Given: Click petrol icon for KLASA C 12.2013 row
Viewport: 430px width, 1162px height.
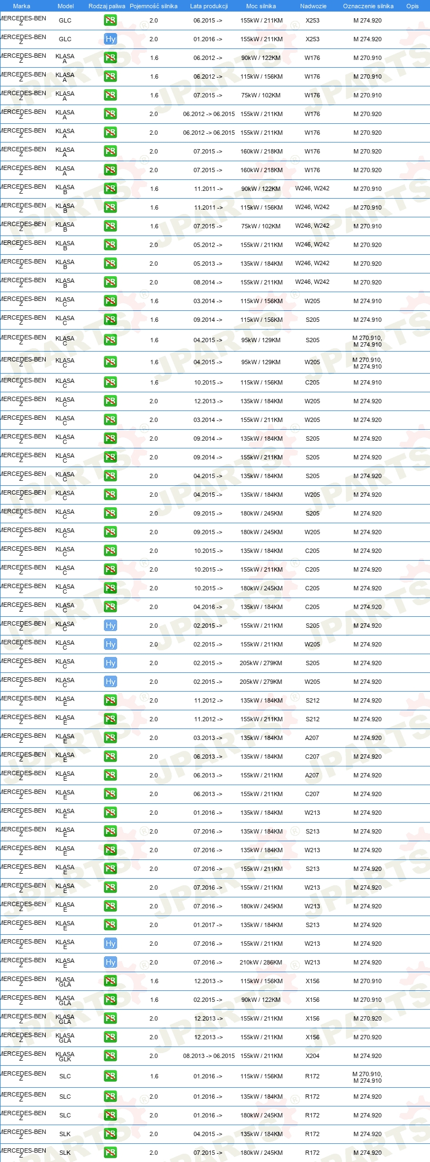Looking at the screenshot, I should pyautogui.click(x=111, y=401).
